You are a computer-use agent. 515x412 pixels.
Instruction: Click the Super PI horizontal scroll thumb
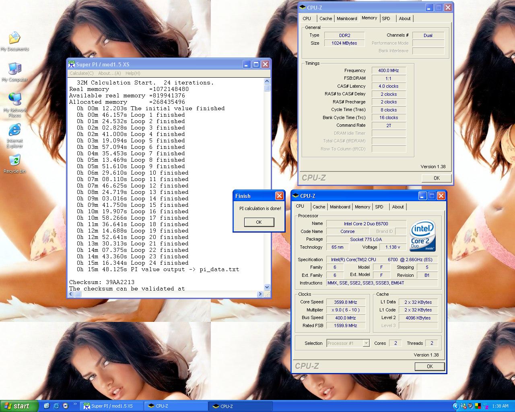pos(78,294)
